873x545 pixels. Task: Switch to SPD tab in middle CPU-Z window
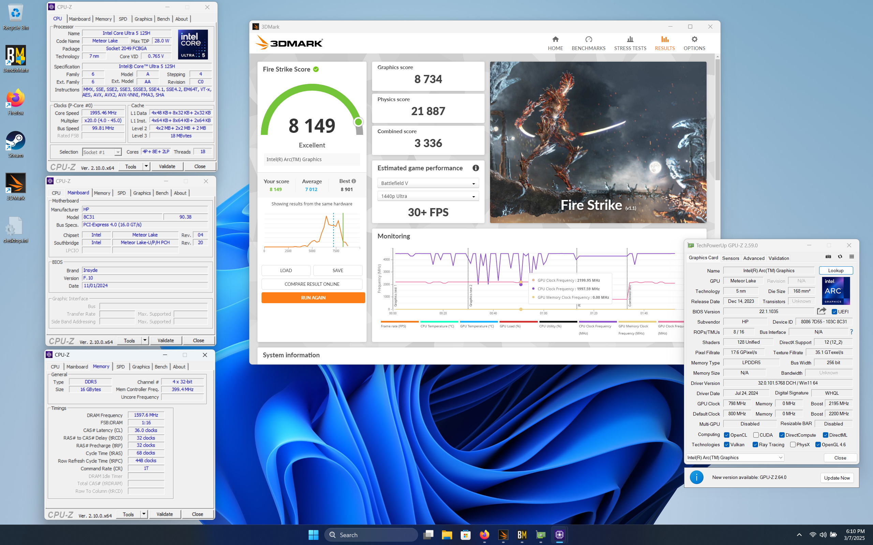tap(121, 193)
